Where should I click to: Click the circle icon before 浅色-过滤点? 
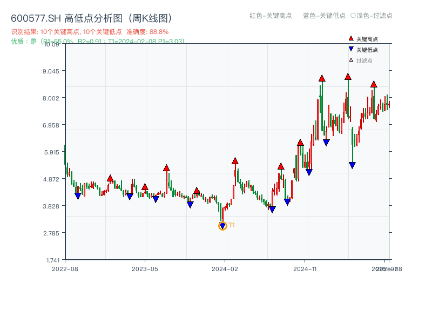click(353, 16)
